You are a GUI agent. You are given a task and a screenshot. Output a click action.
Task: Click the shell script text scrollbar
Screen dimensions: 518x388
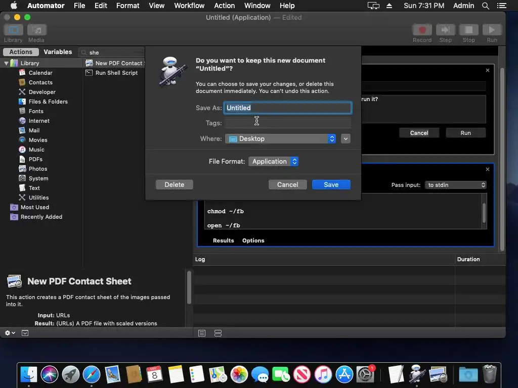click(484, 213)
